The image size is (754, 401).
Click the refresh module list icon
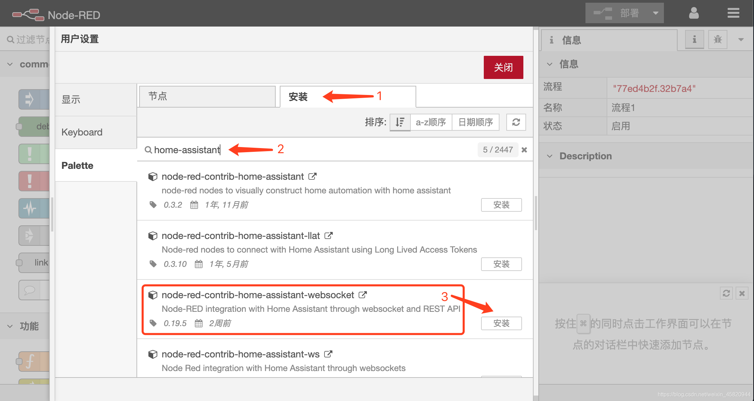516,122
